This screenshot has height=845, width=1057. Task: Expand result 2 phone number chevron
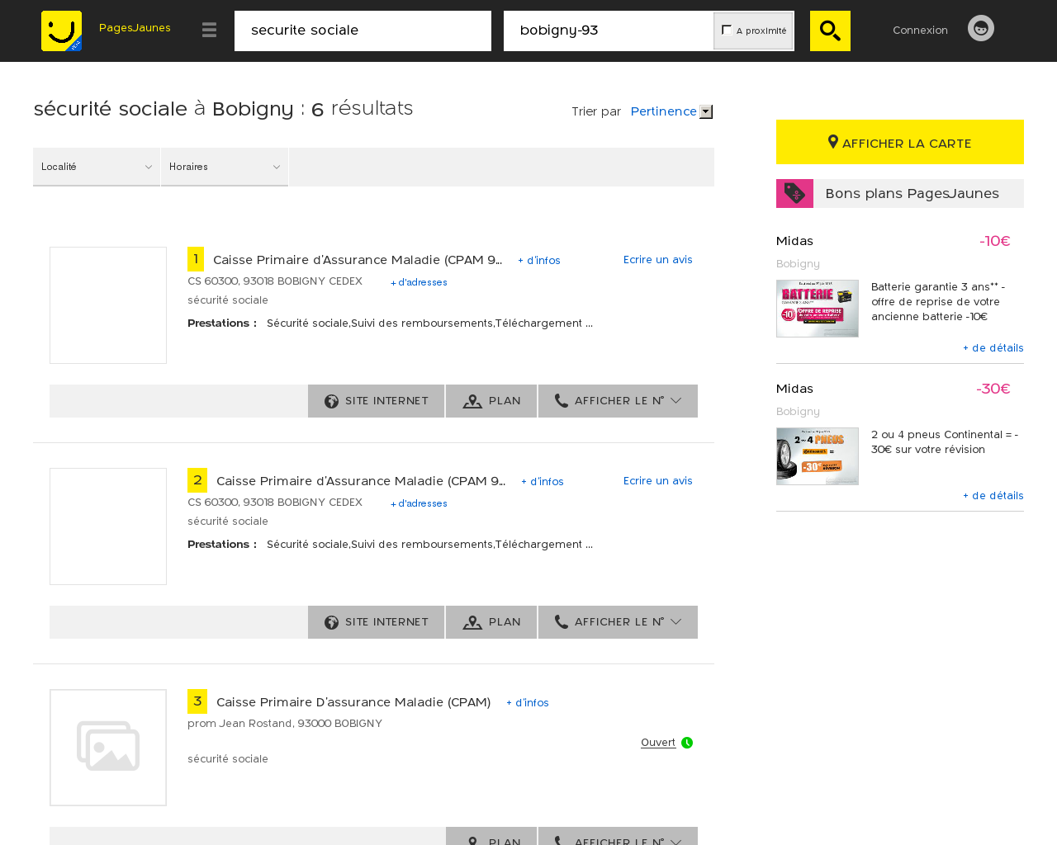click(675, 622)
